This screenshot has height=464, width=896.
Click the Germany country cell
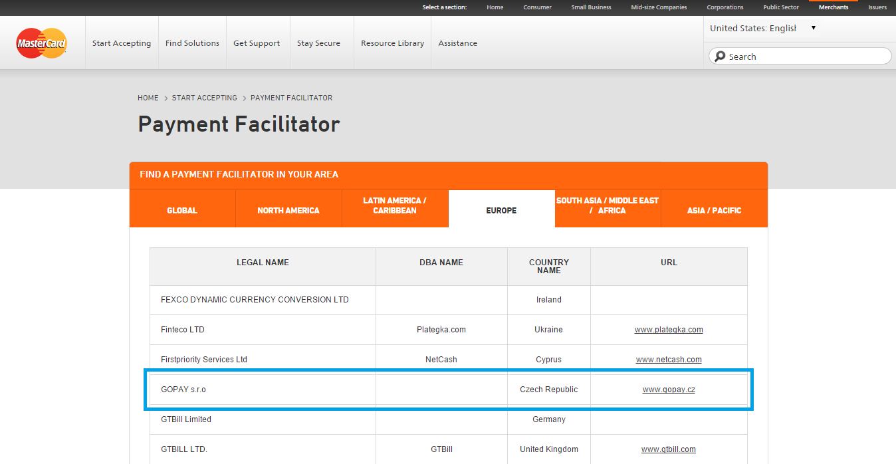pyautogui.click(x=549, y=419)
